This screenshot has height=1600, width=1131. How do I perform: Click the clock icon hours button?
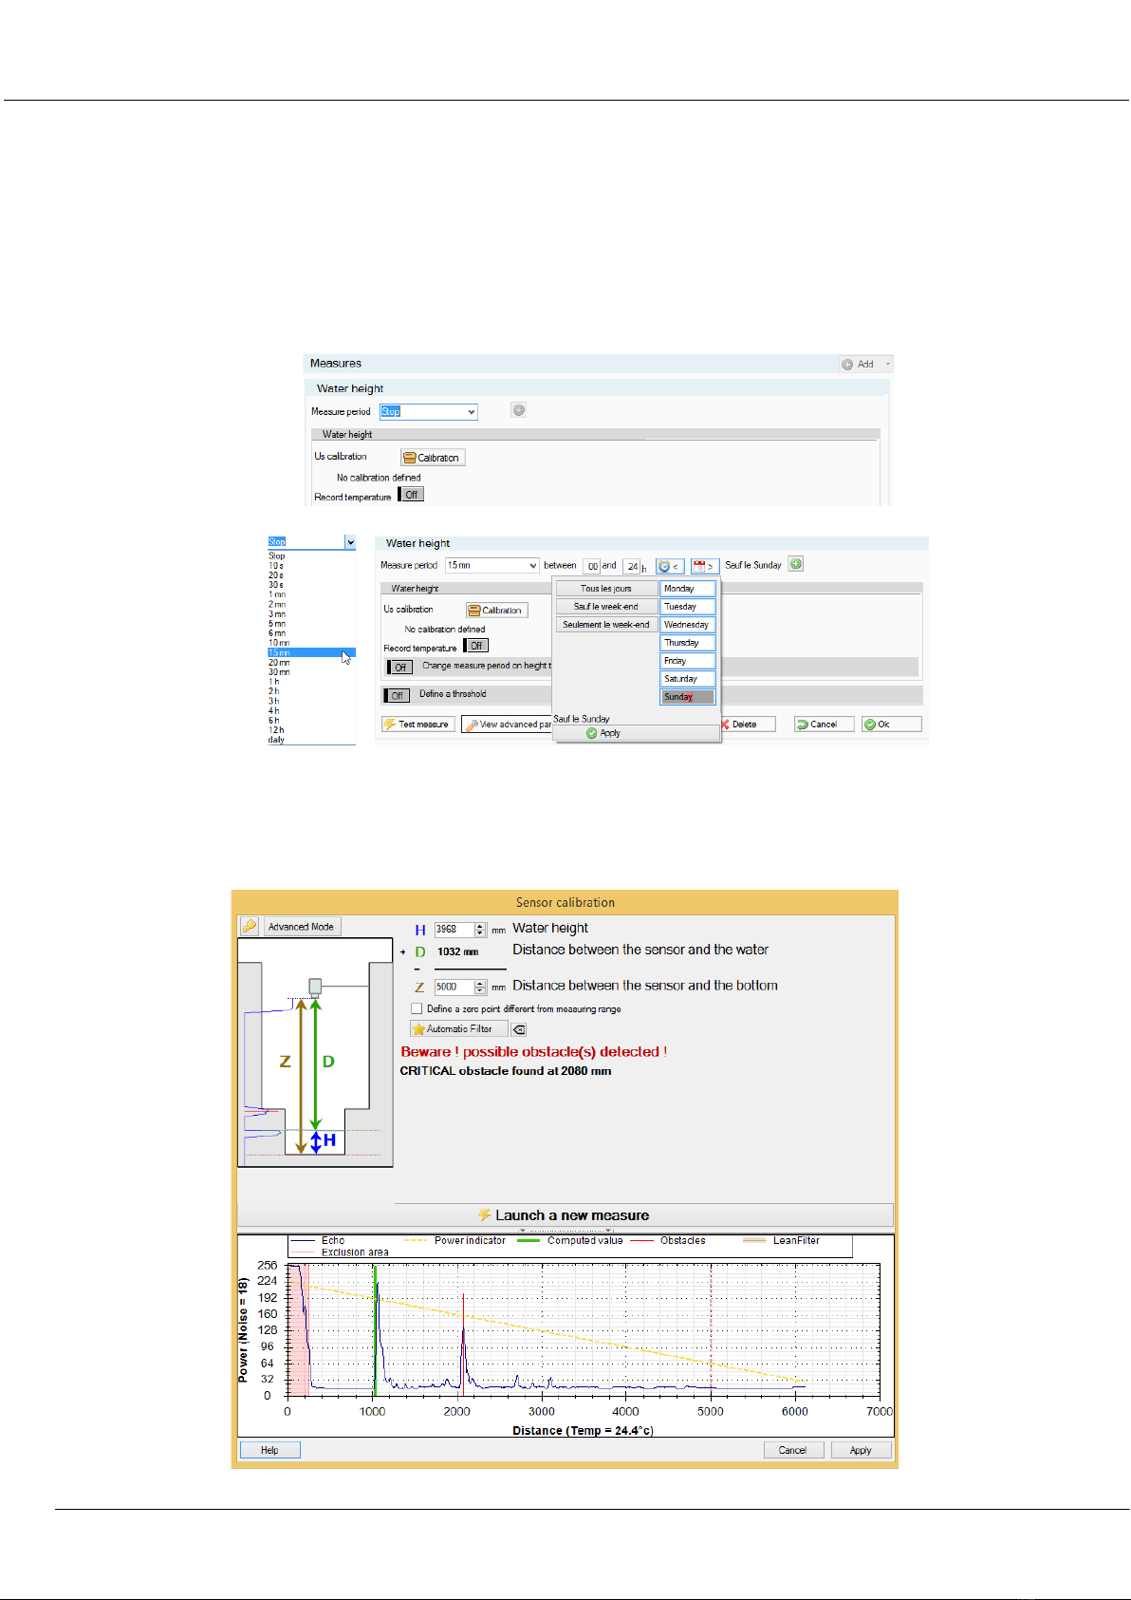670,566
